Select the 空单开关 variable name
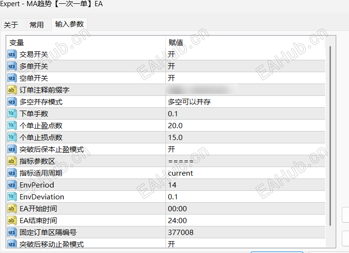349x253 pixels. (x=34, y=78)
